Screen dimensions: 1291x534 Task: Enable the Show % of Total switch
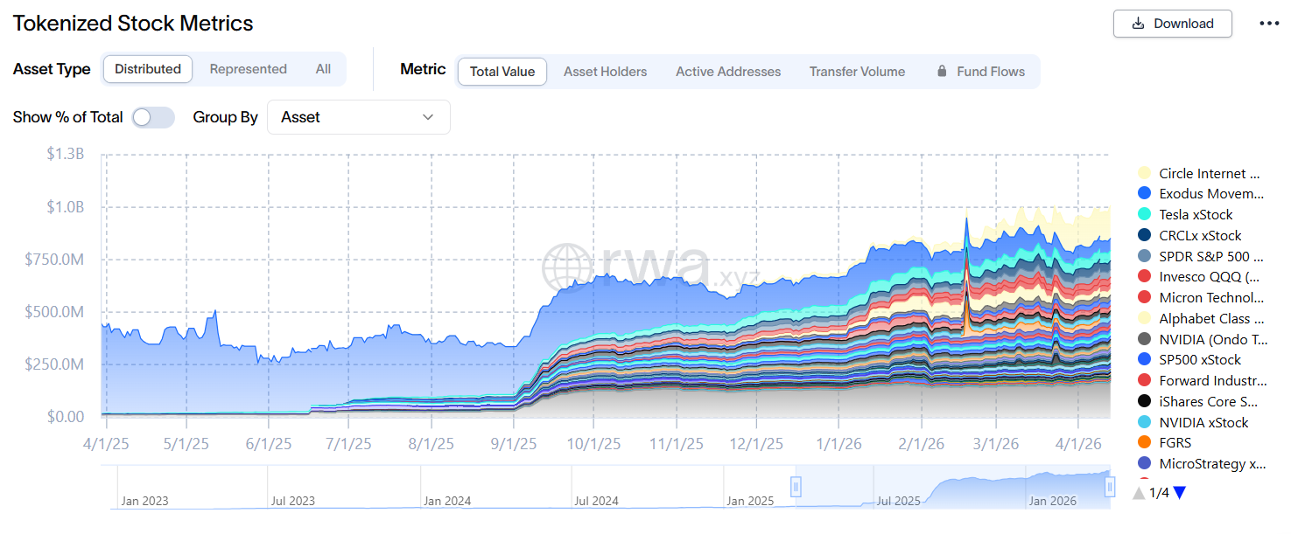[x=153, y=117]
